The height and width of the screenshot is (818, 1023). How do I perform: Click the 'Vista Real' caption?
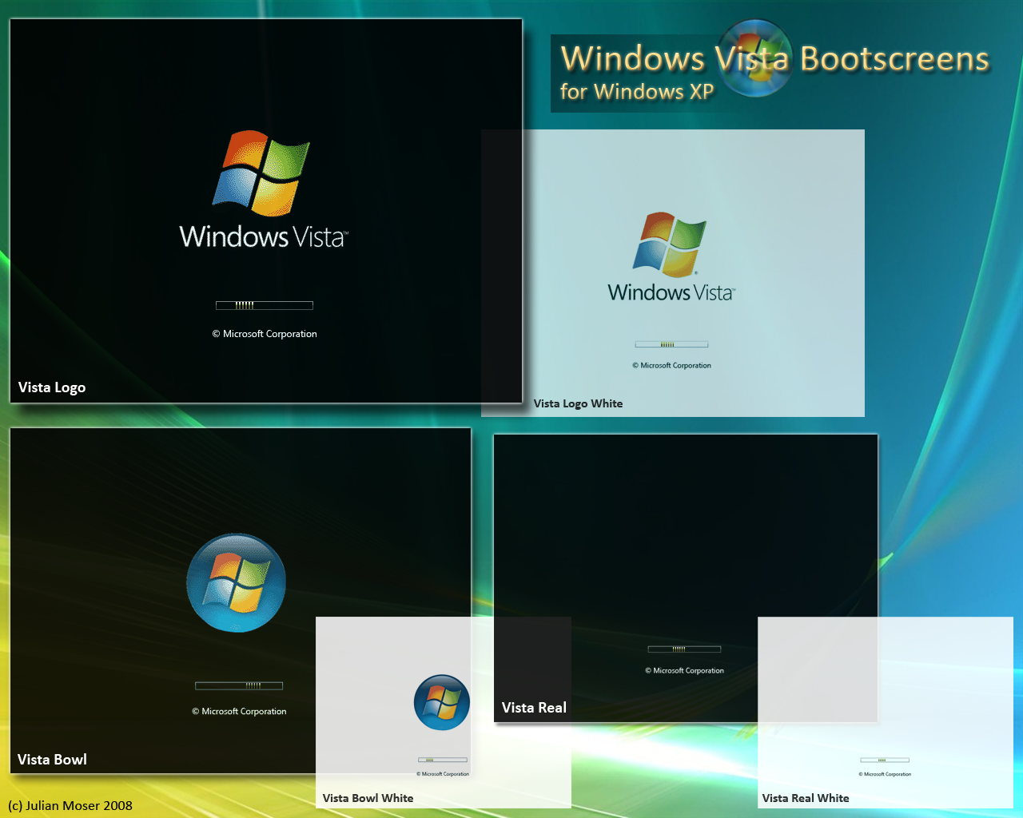tap(534, 708)
